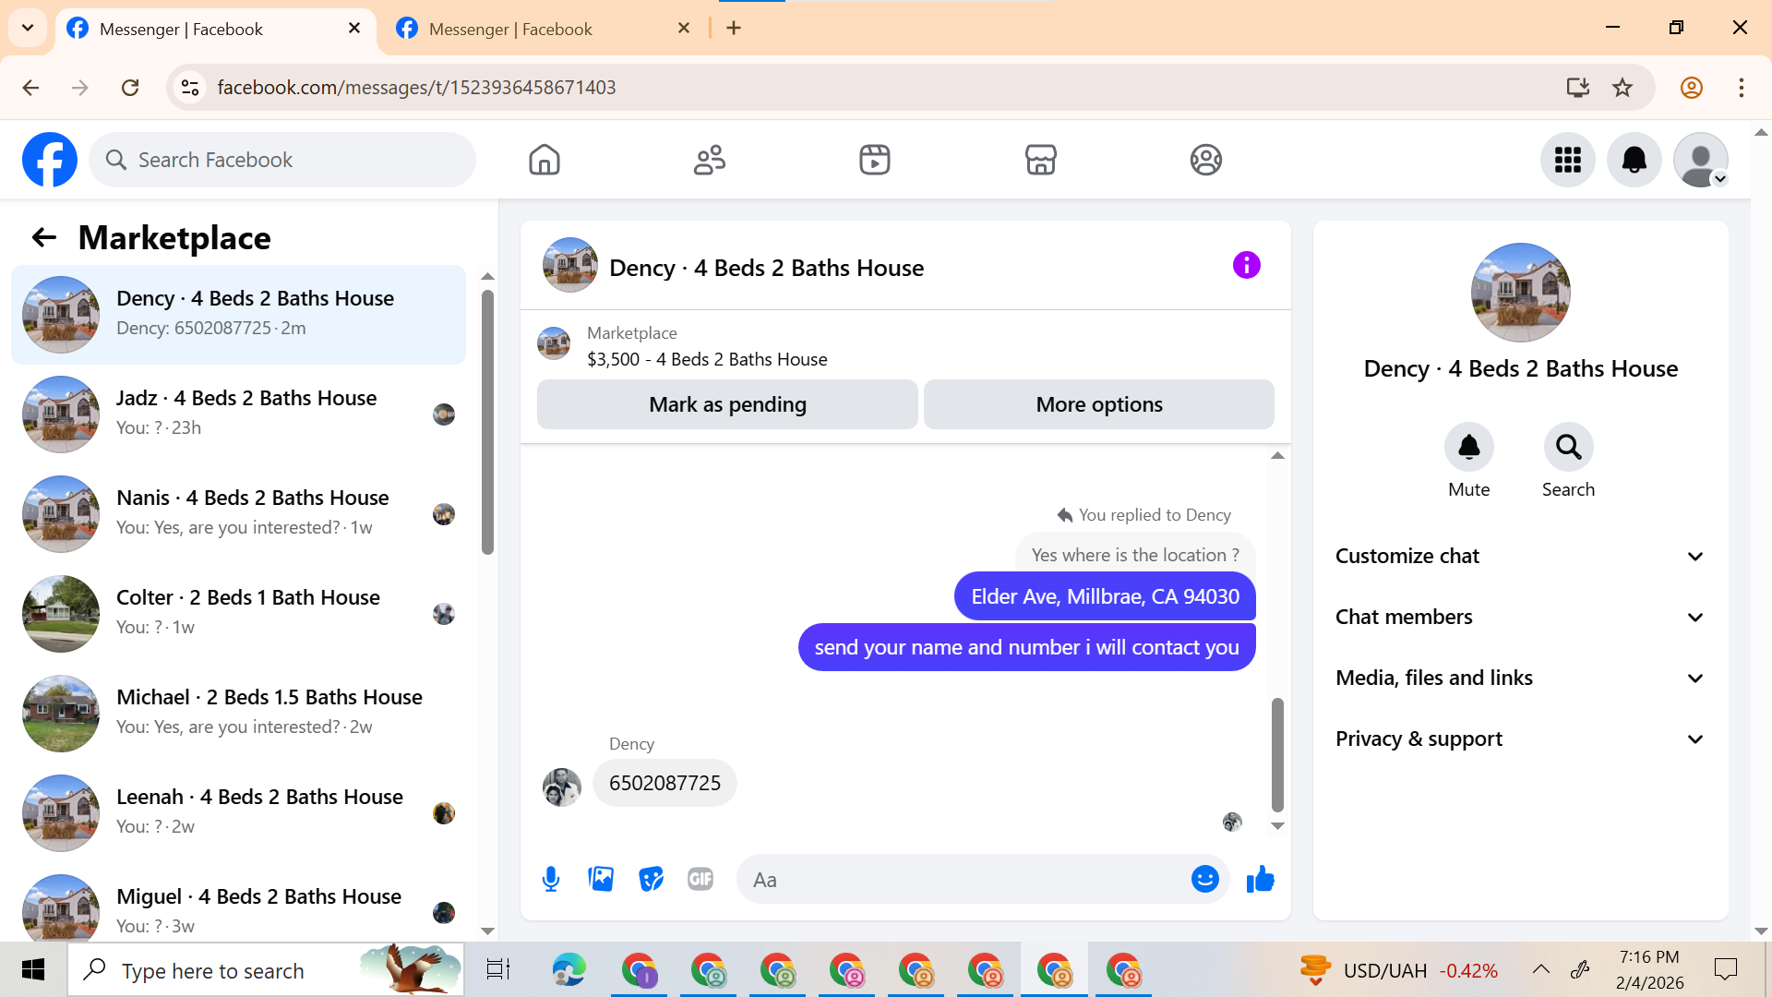This screenshot has height=997, width=1772.
Task: Open Facebook notifications bell
Action: click(1634, 160)
